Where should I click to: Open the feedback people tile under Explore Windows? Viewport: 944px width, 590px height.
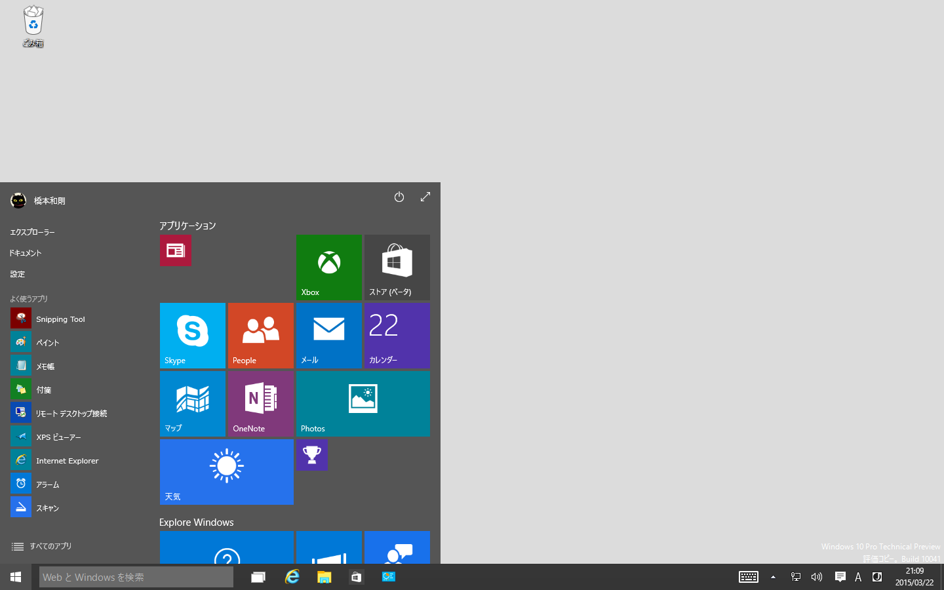tap(397, 547)
